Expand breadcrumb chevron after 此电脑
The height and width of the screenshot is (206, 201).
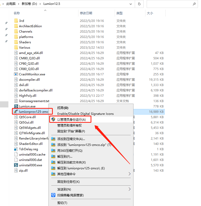[x=19, y=4]
